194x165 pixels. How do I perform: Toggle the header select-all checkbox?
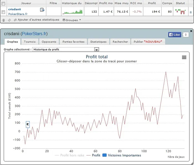[3, 3]
